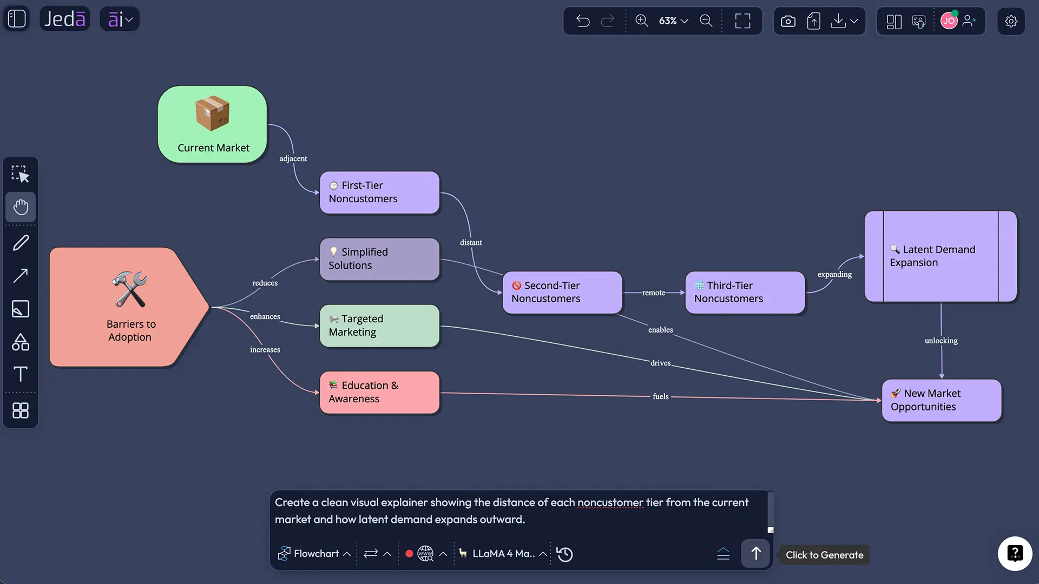
Task: Open prompt history clock icon
Action: (x=565, y=554)
